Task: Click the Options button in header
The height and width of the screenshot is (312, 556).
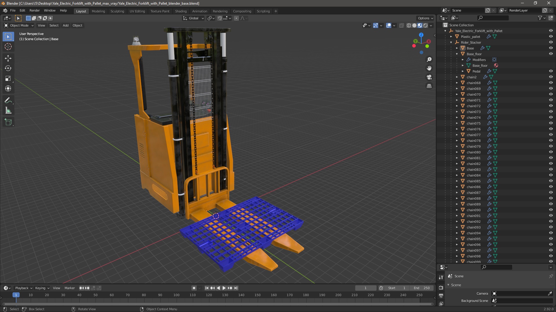Action: (x=425, y=18)
